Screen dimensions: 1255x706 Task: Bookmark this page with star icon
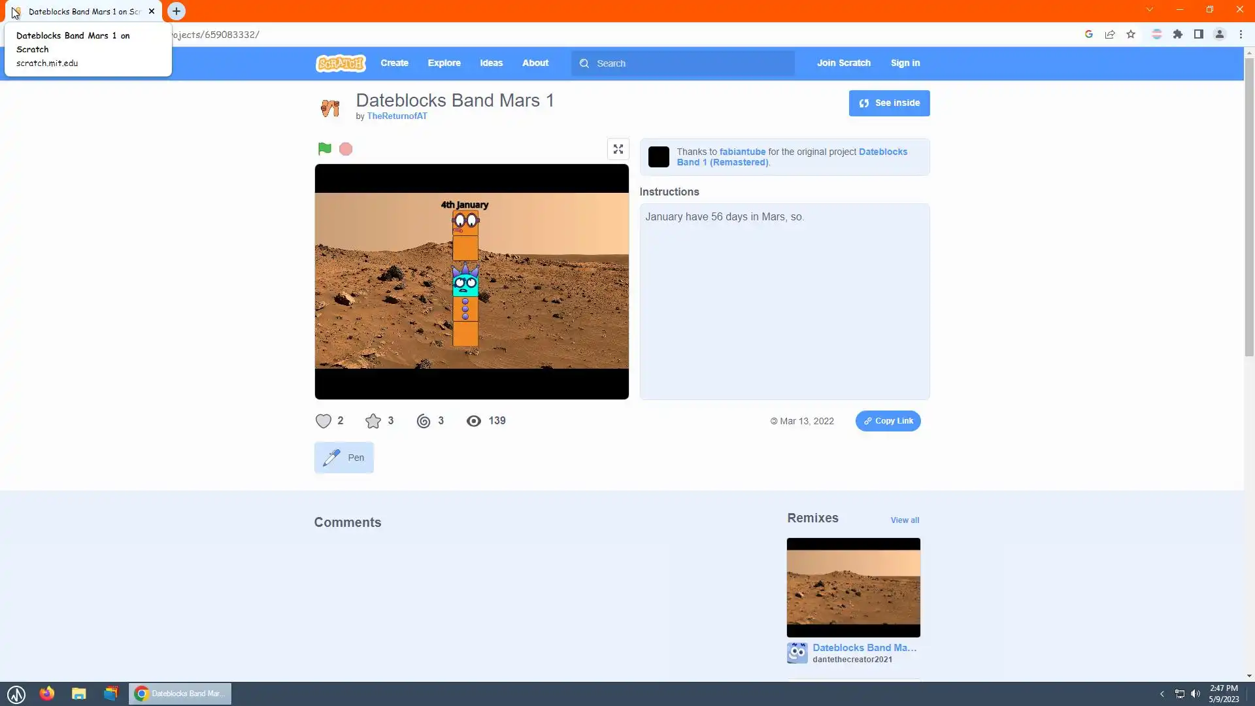[x=1131, y=35]
